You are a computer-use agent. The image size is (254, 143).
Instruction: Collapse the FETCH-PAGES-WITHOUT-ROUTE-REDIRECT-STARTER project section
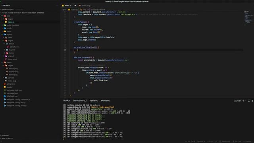coord(23,13)
